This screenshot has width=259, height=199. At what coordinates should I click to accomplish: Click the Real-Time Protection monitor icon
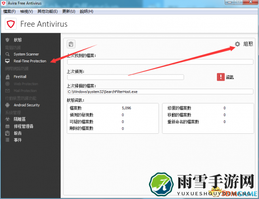[7, 61]
